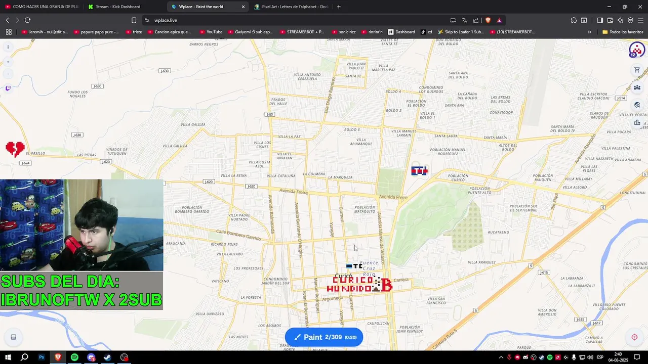Screen dimensions: 648x364
Task: Open the browser hamburger menu
Action: point(640,20)
